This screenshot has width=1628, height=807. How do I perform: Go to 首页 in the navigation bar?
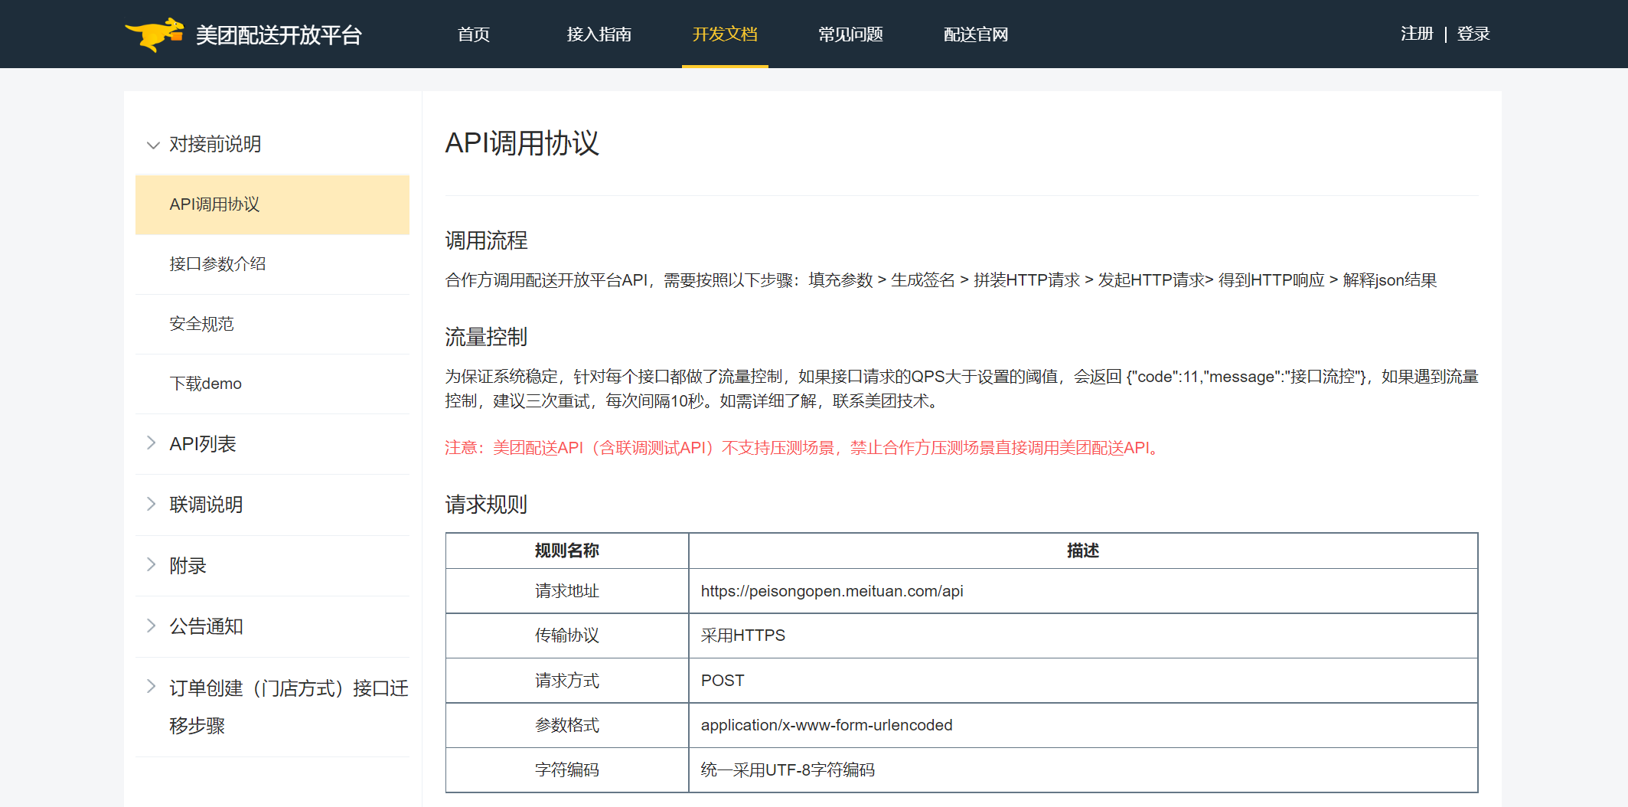[472, 34]
